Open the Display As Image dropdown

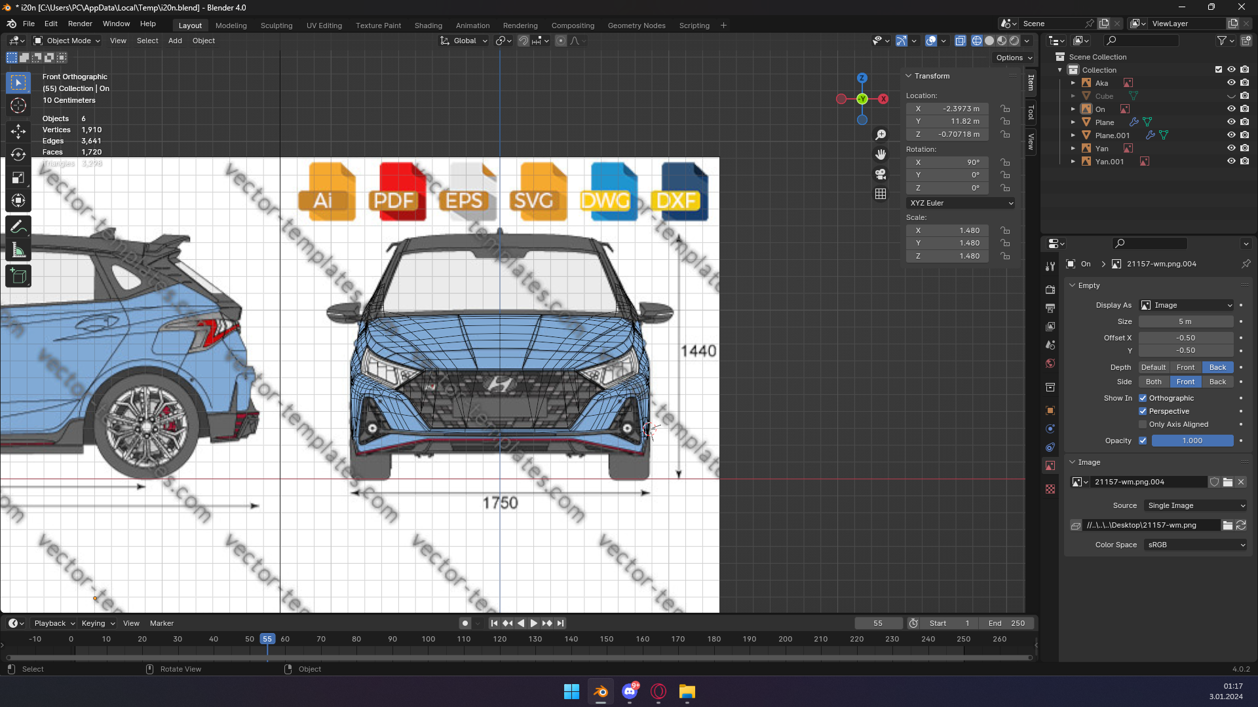[x=1187, y=305]
